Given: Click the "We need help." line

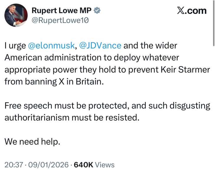Looking at the screenshot, I should click(32, 141).
